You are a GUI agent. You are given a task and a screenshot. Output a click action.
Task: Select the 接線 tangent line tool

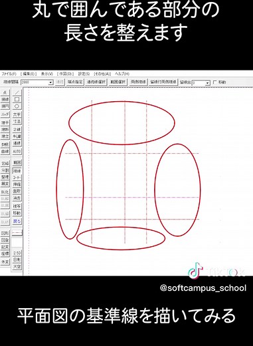tap(5, 99)
